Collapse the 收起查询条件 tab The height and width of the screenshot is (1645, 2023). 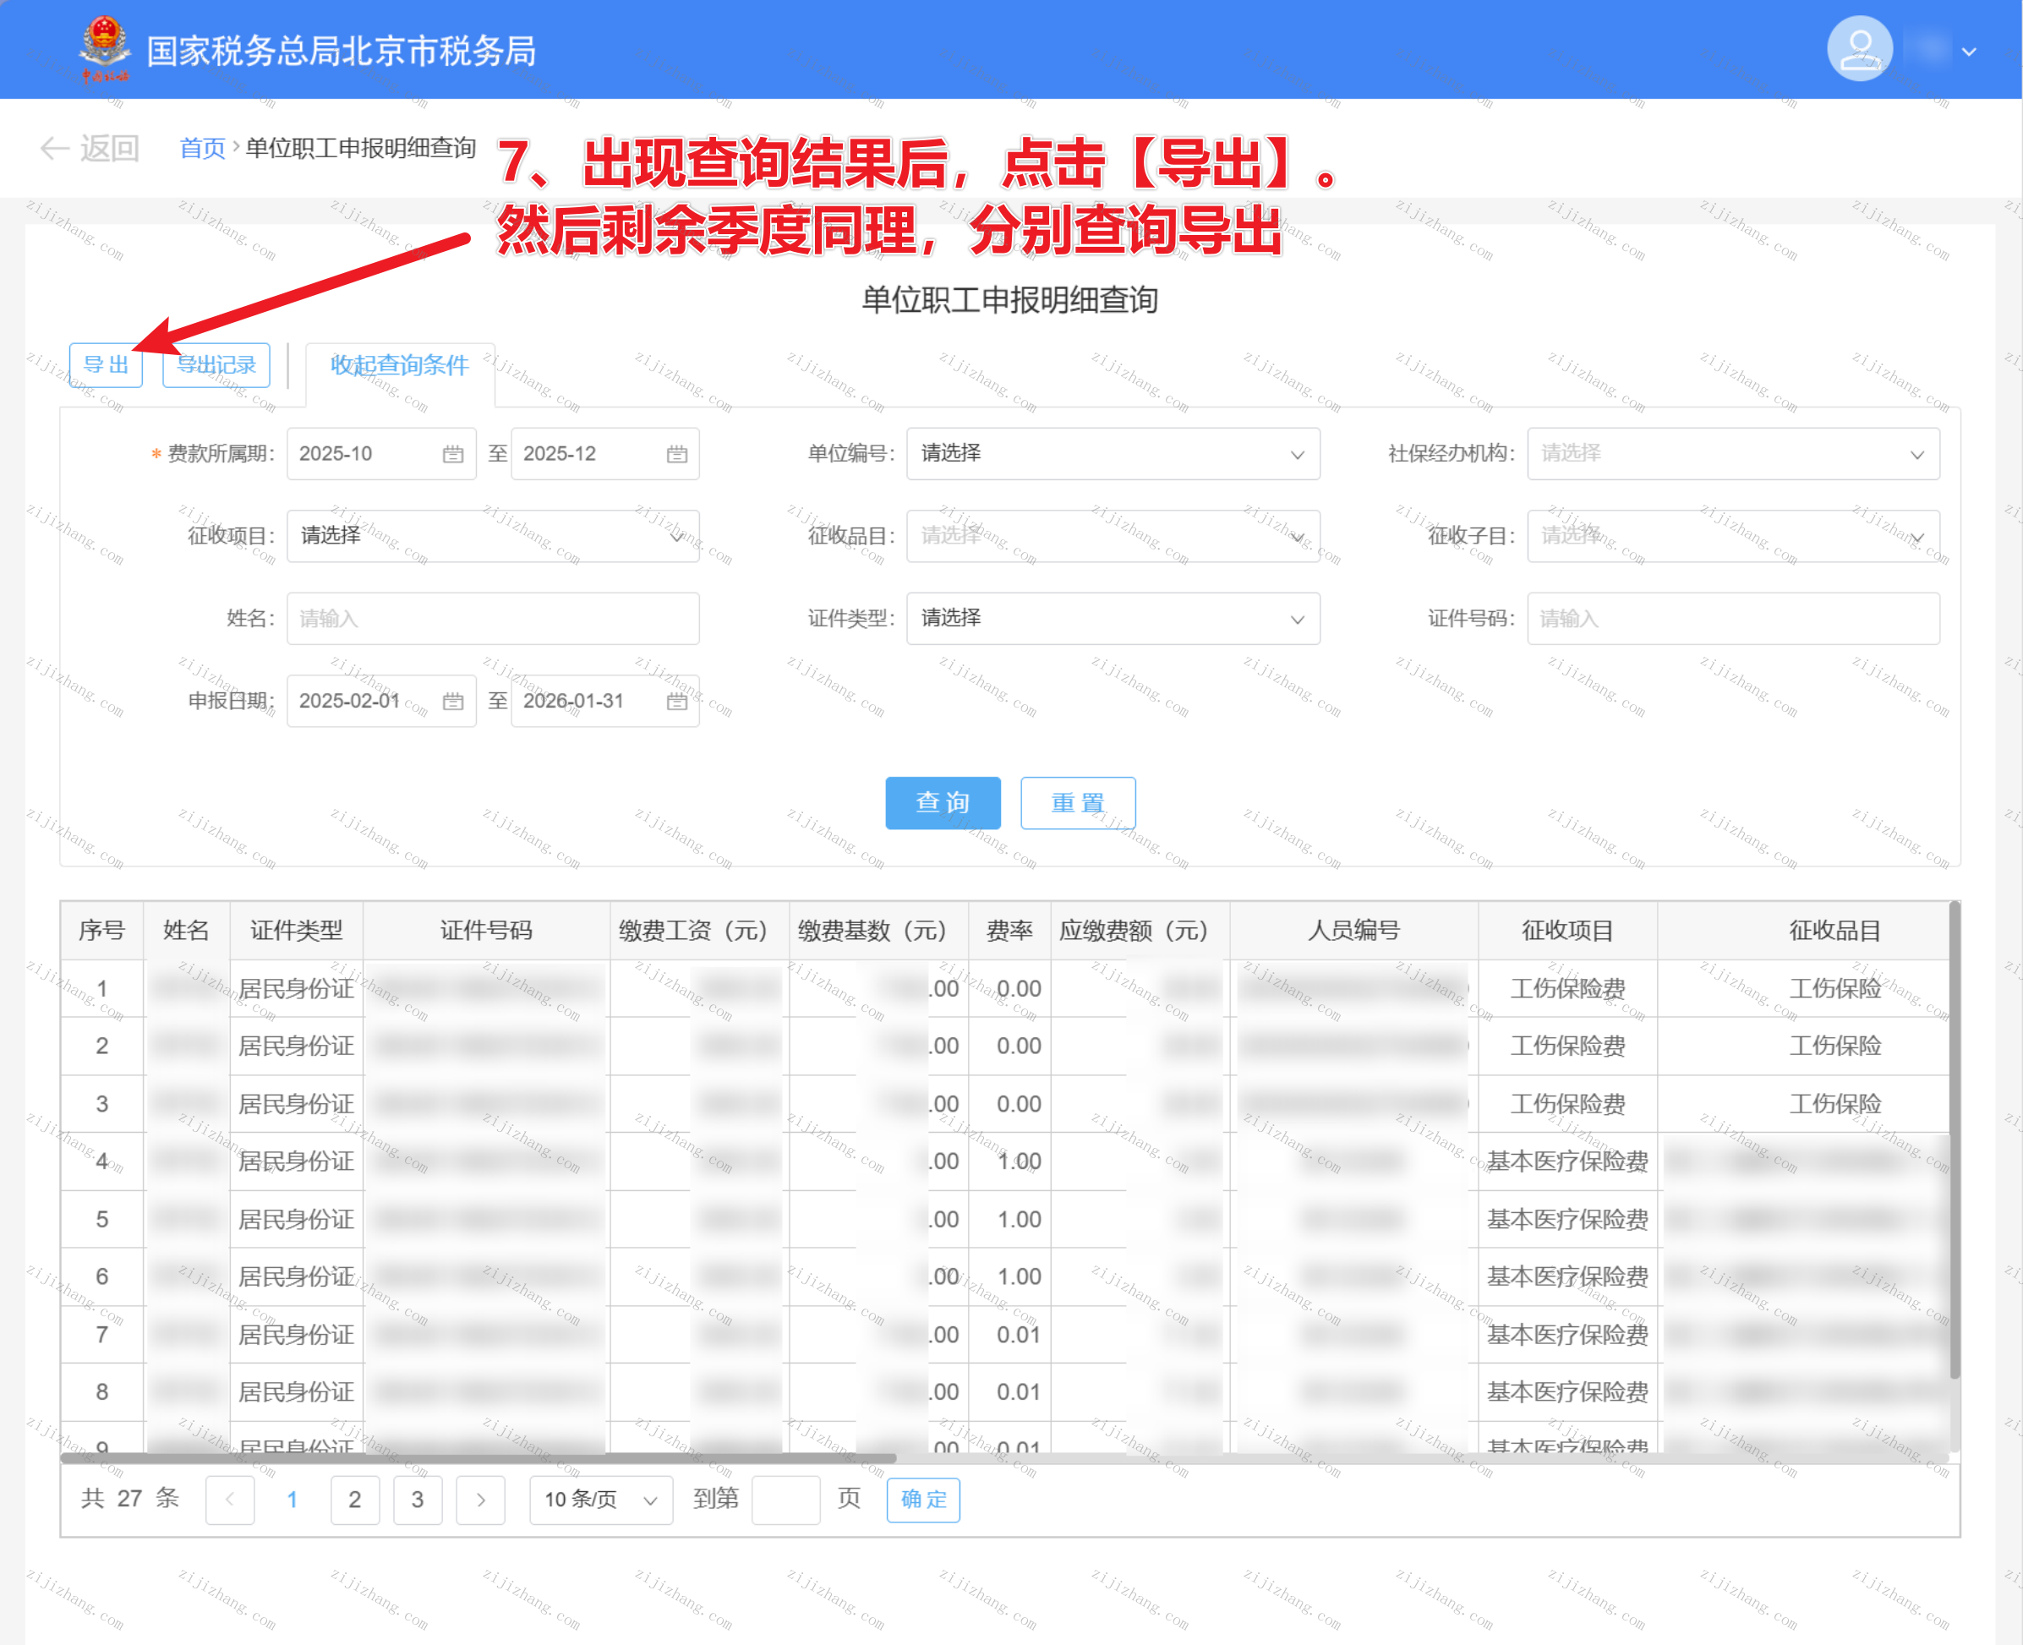point(399,366)
